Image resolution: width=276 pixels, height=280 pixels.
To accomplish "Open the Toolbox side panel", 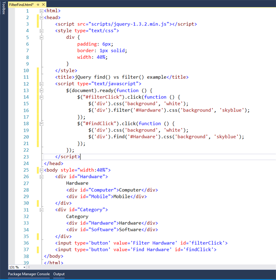I will tap(4, 8).
